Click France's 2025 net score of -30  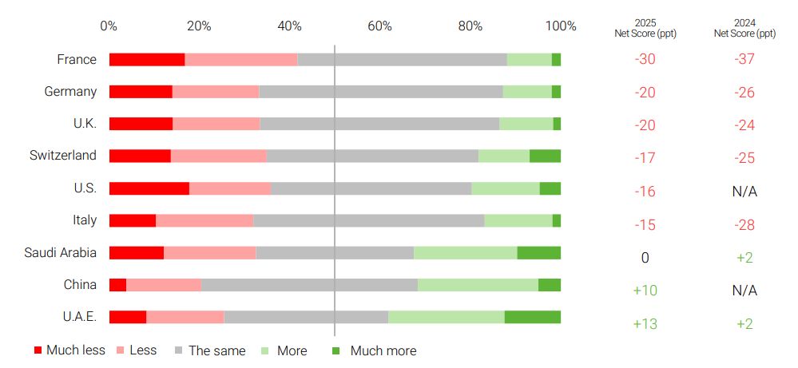coord(645,60)
